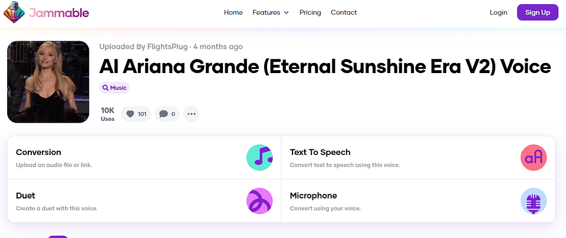
Task: Click the magnifier in the Music tag
Action: click(x=106, y=88)
